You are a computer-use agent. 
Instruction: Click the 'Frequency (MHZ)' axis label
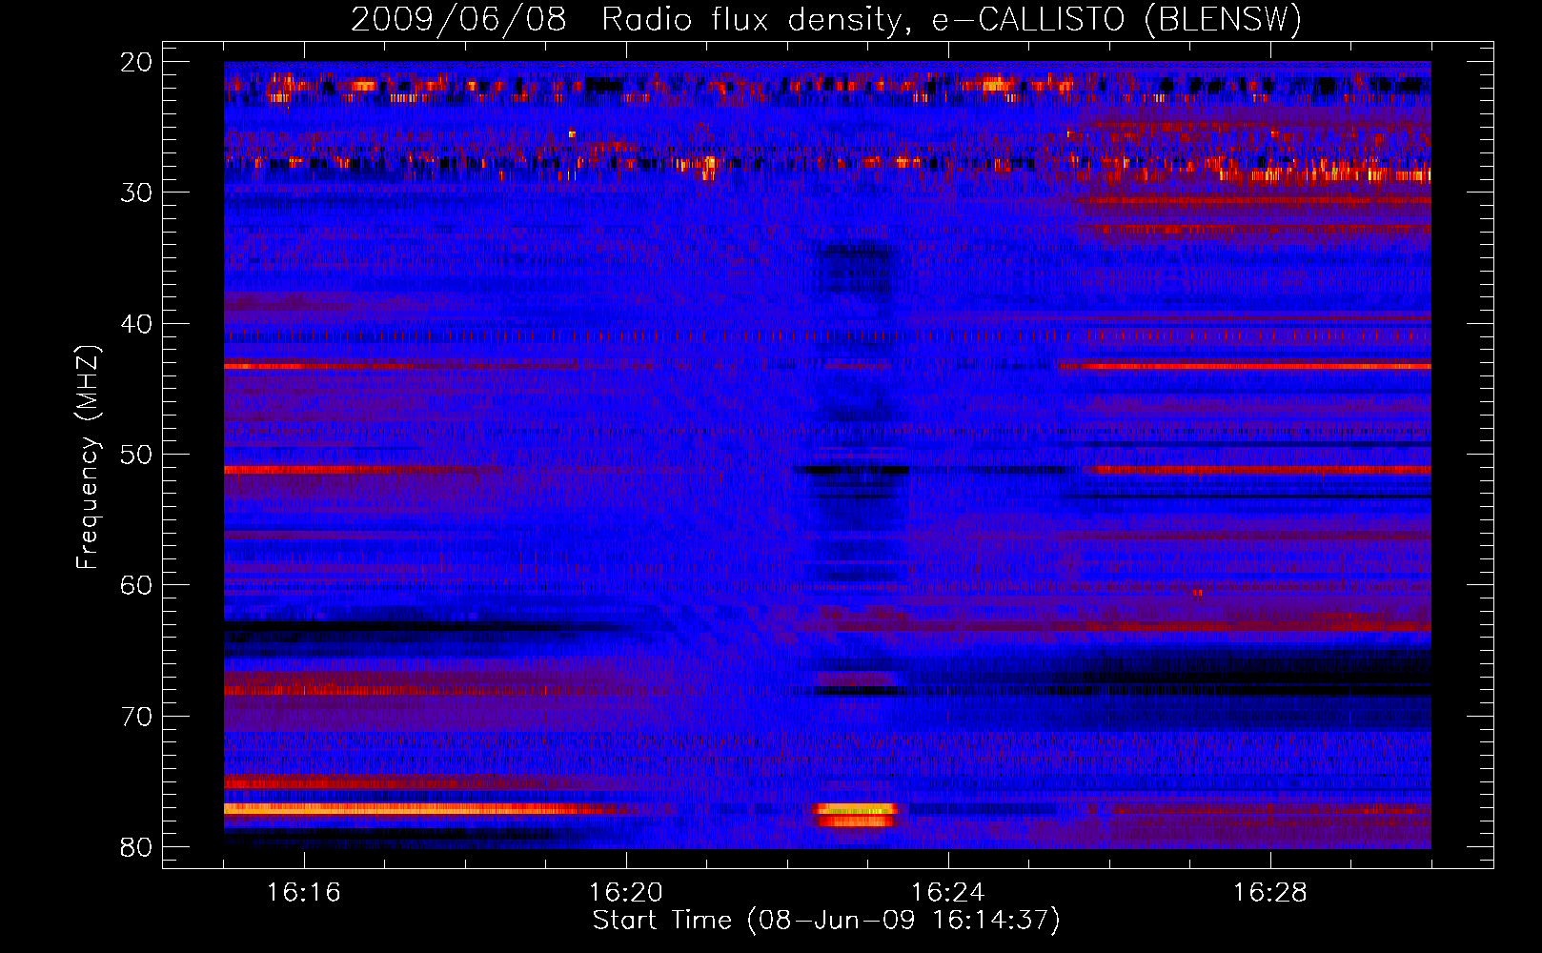coord(88,457)
